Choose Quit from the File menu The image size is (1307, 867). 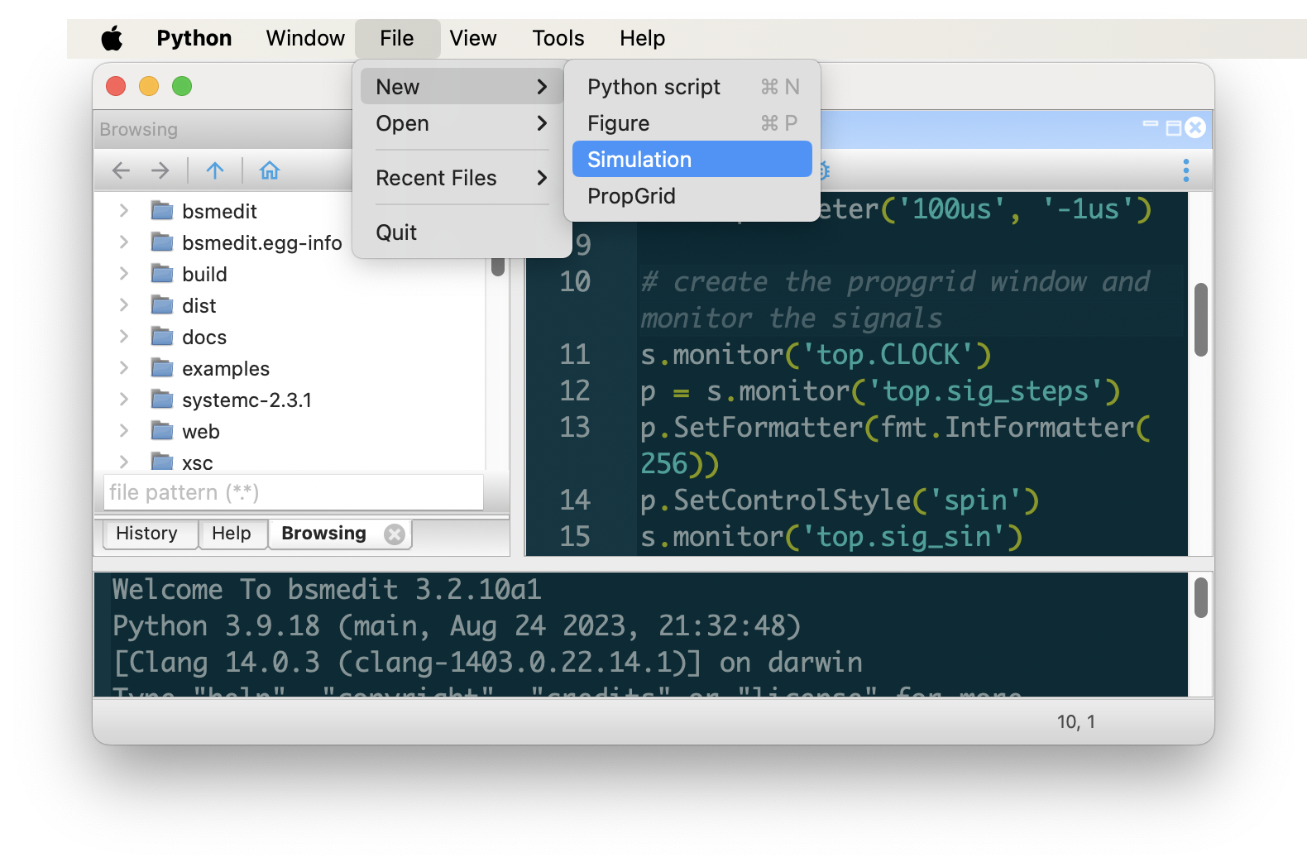coord(462,232)
